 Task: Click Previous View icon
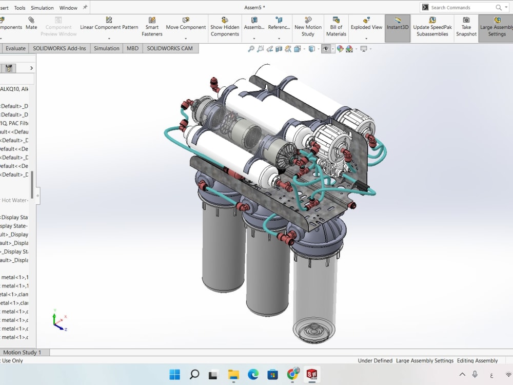270,49
